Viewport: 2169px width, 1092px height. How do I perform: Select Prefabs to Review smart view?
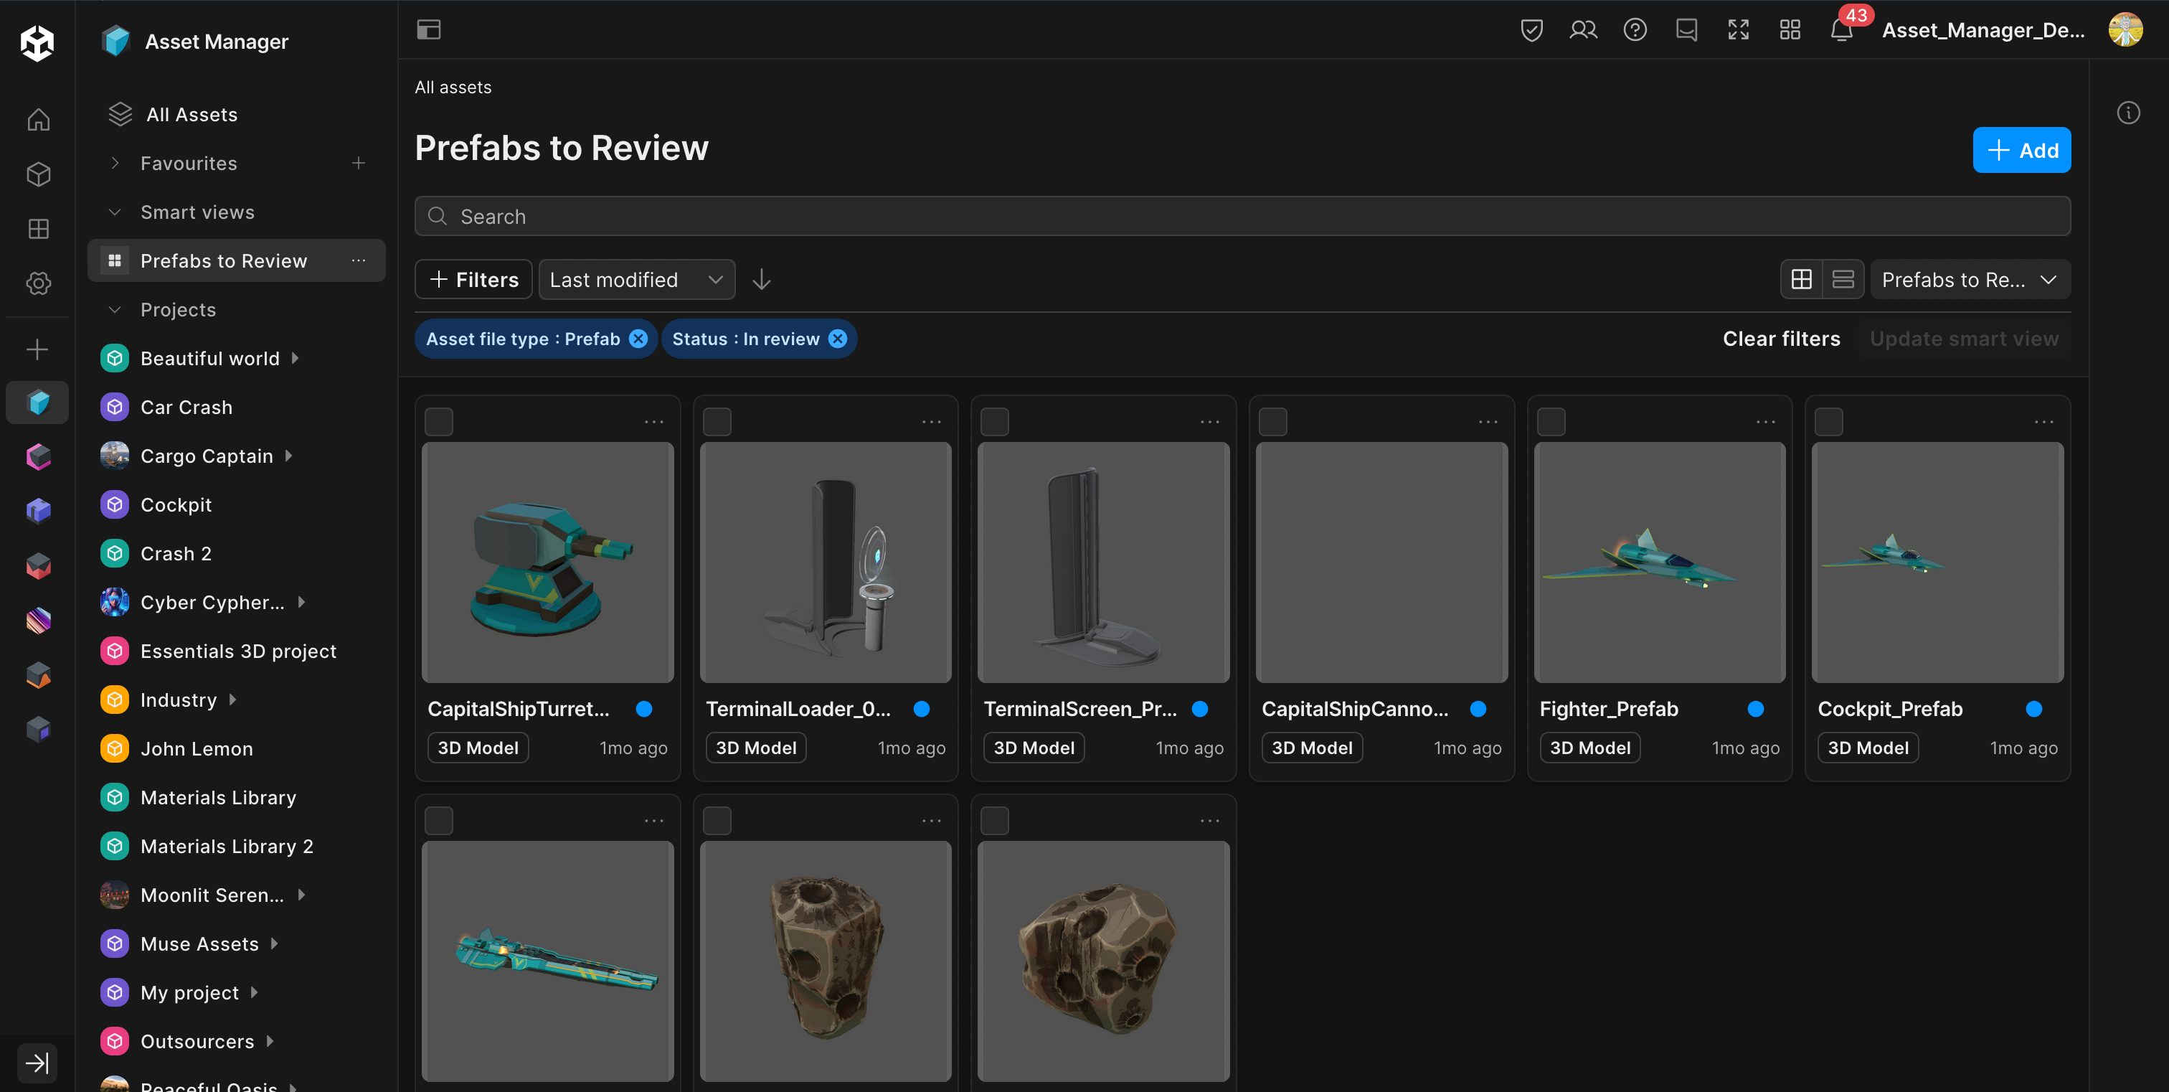[x=237, y=261]
